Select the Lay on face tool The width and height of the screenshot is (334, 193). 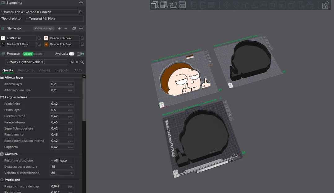click(x=255, y=5)
